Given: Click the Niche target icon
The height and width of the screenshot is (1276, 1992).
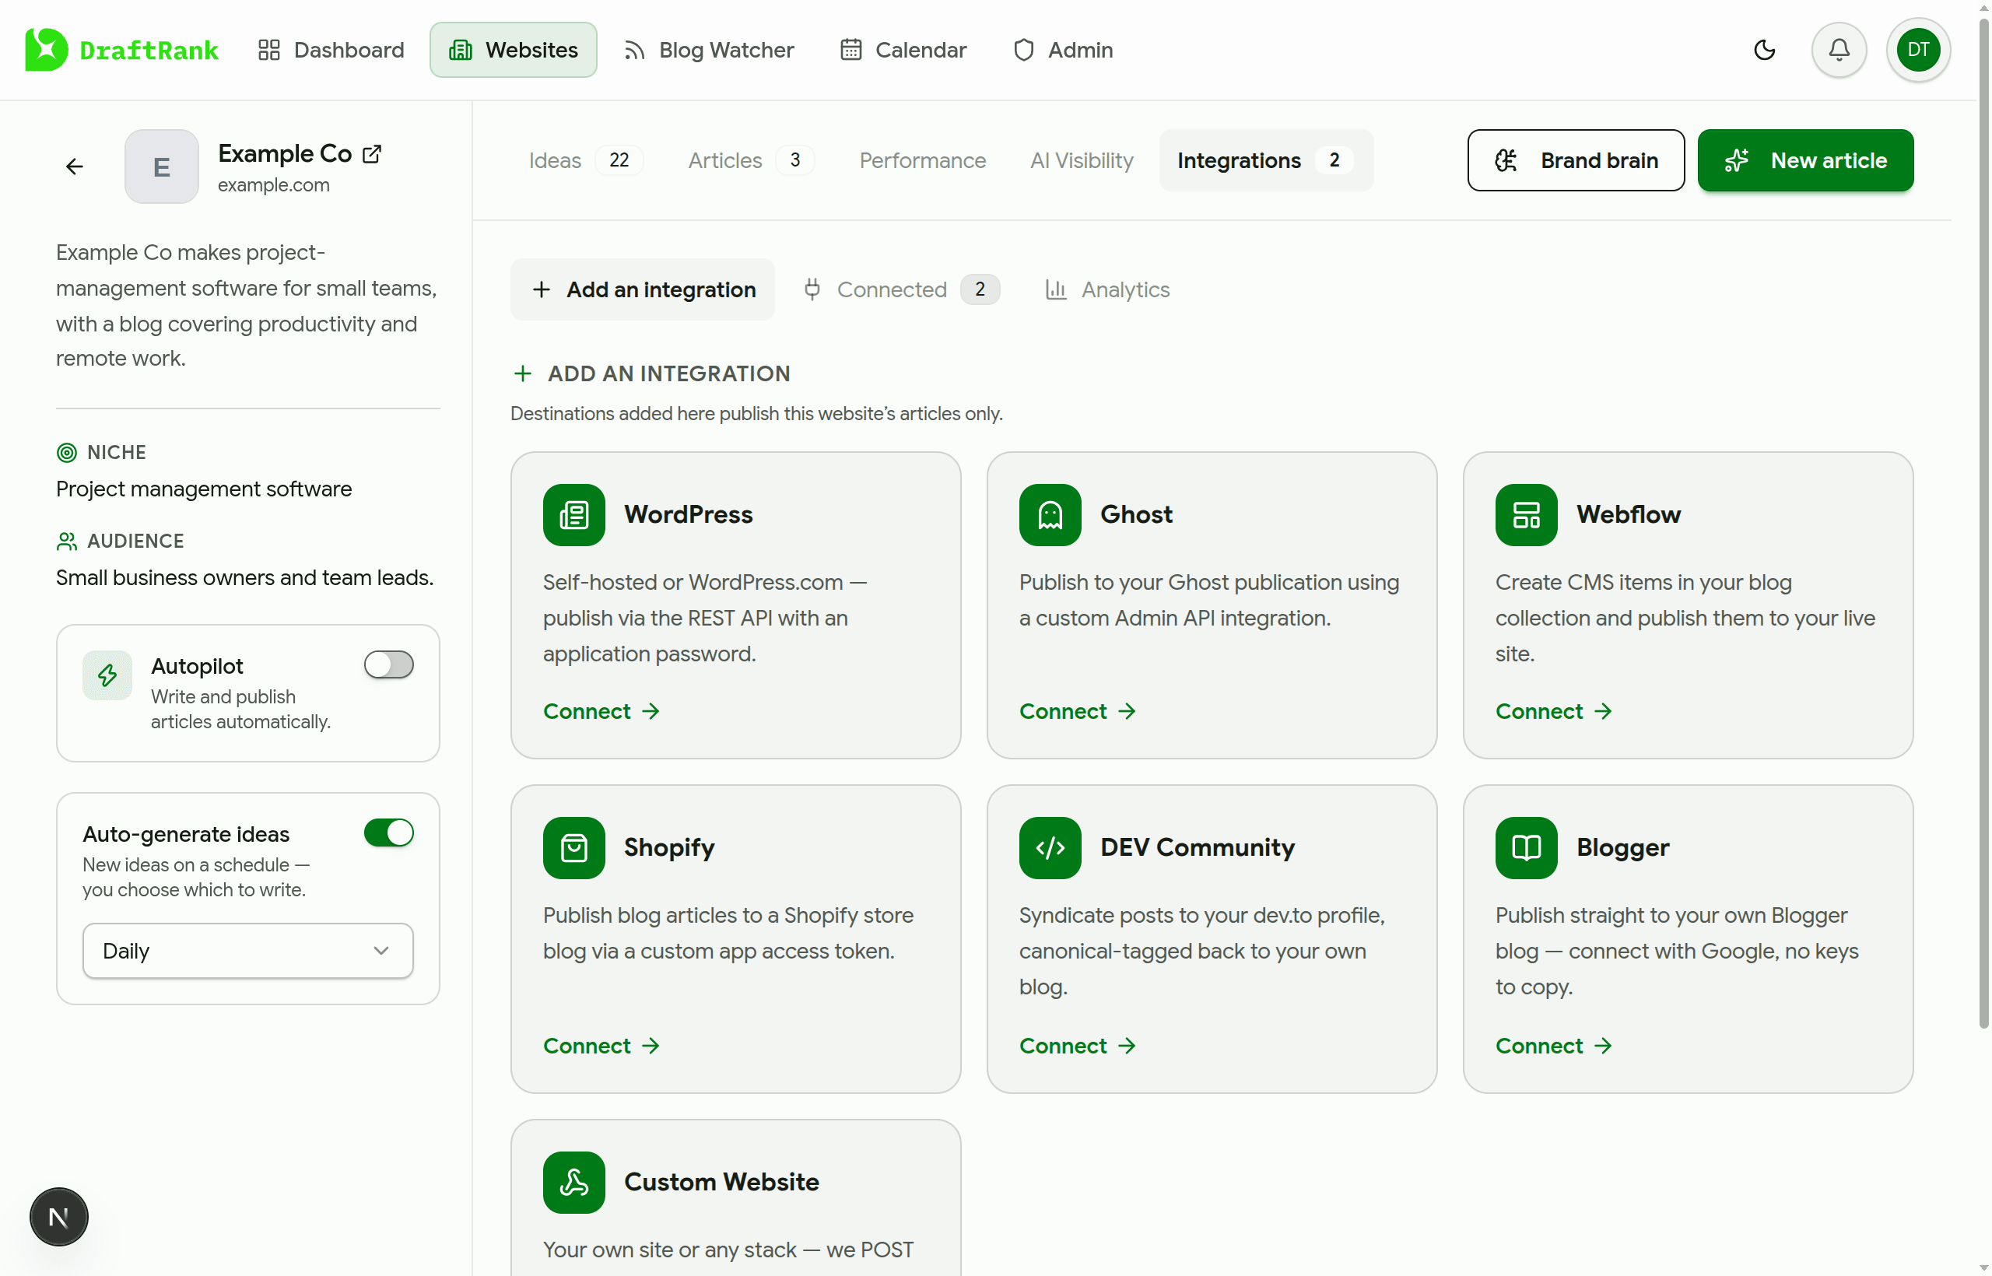Looking at the screenshot, I should [x=66, y=452].
